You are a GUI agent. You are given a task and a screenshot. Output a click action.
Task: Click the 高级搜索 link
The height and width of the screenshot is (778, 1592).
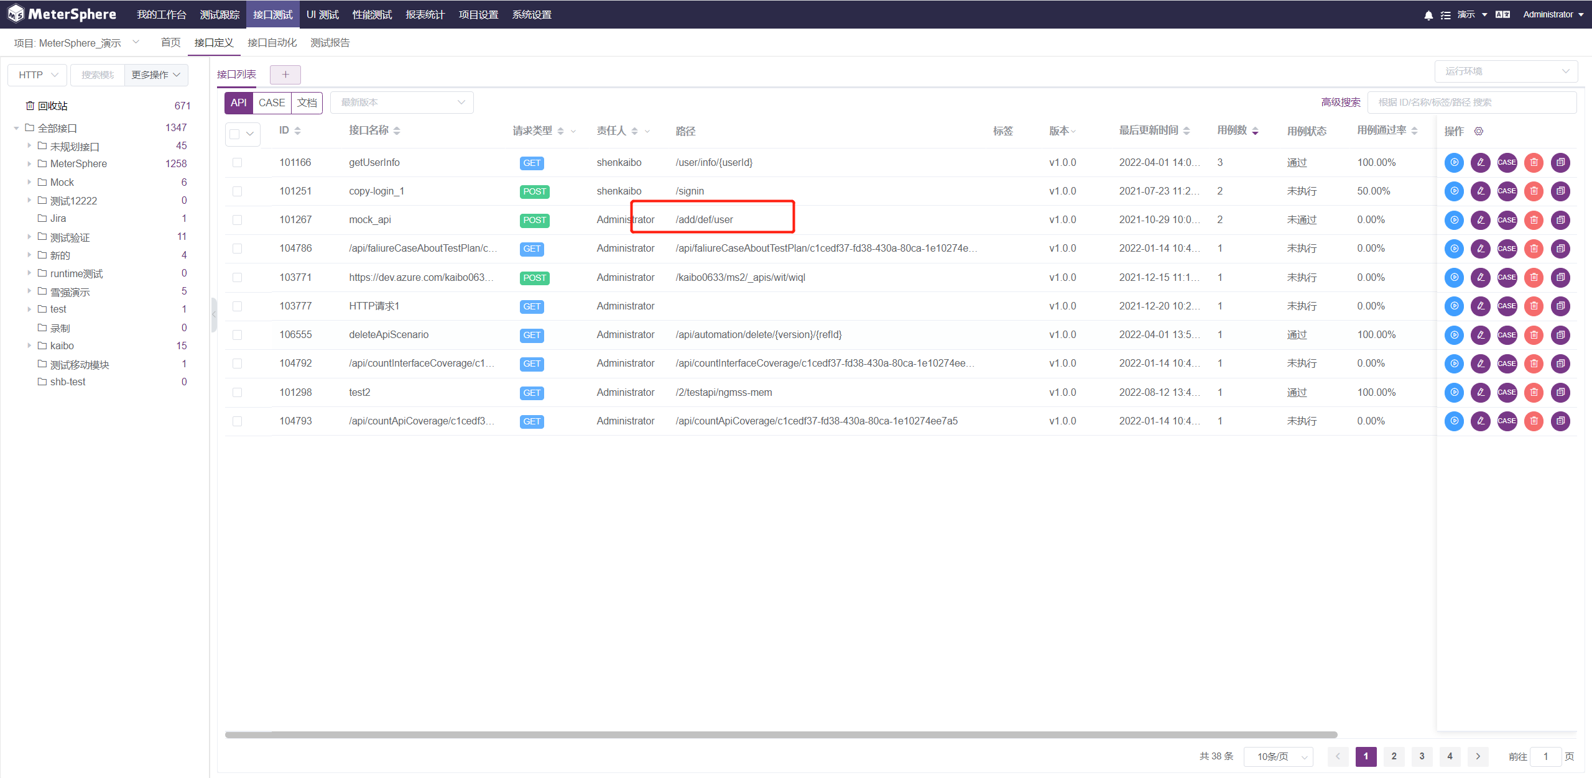(1340, 103)
